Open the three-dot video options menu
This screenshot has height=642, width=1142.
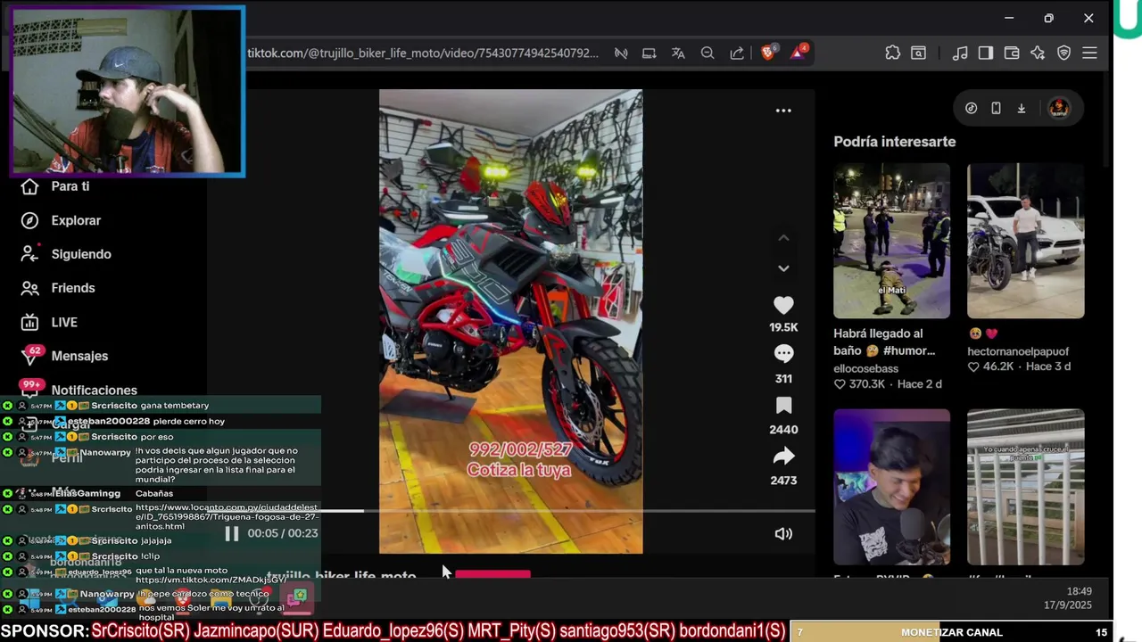point(783,111)
